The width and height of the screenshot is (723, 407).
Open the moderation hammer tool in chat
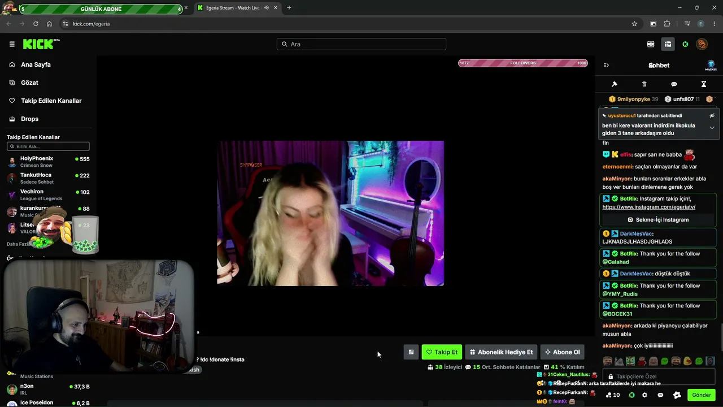(615, 84)
